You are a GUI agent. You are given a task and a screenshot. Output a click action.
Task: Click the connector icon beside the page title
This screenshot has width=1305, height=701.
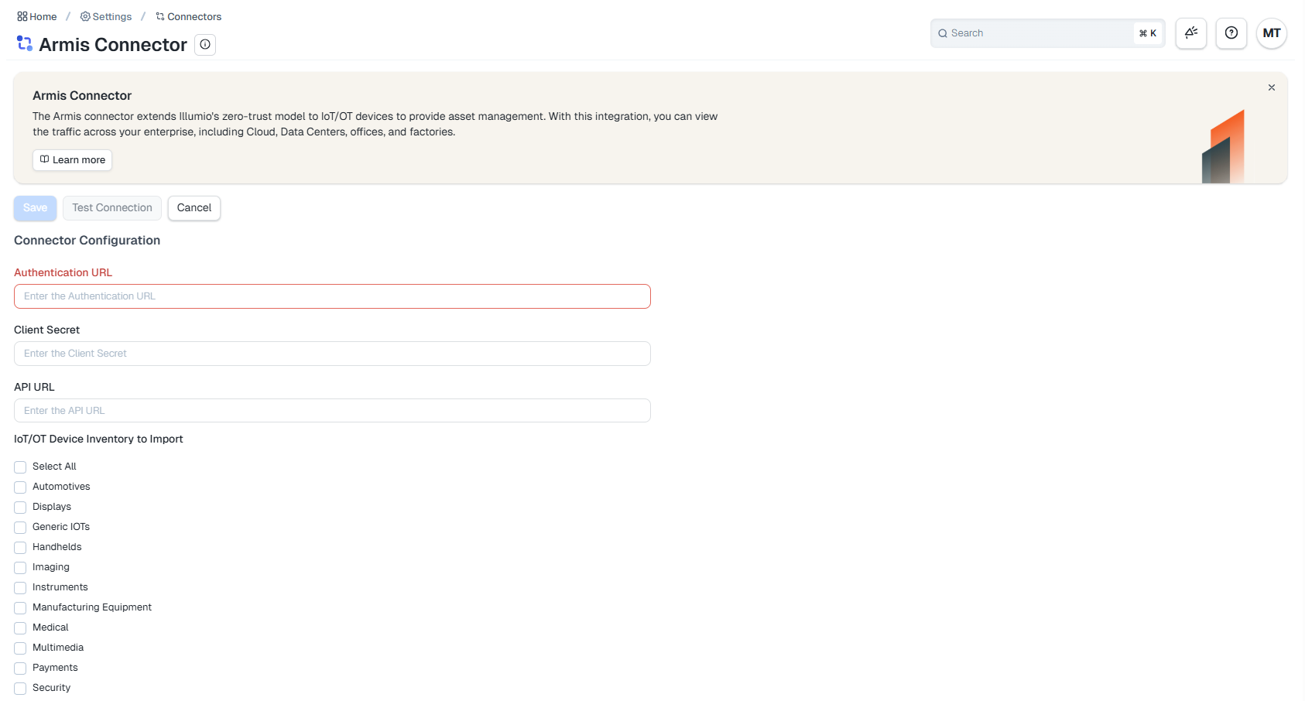click(x=25, y=44)
